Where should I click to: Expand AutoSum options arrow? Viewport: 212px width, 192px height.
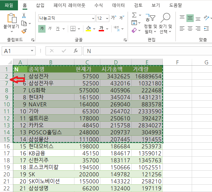tap(140, 15)
